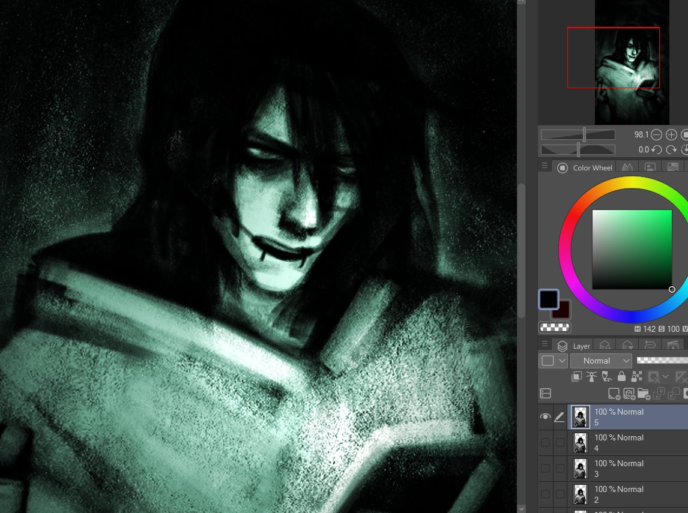Select the transparent color swatch

coord(555,327)
